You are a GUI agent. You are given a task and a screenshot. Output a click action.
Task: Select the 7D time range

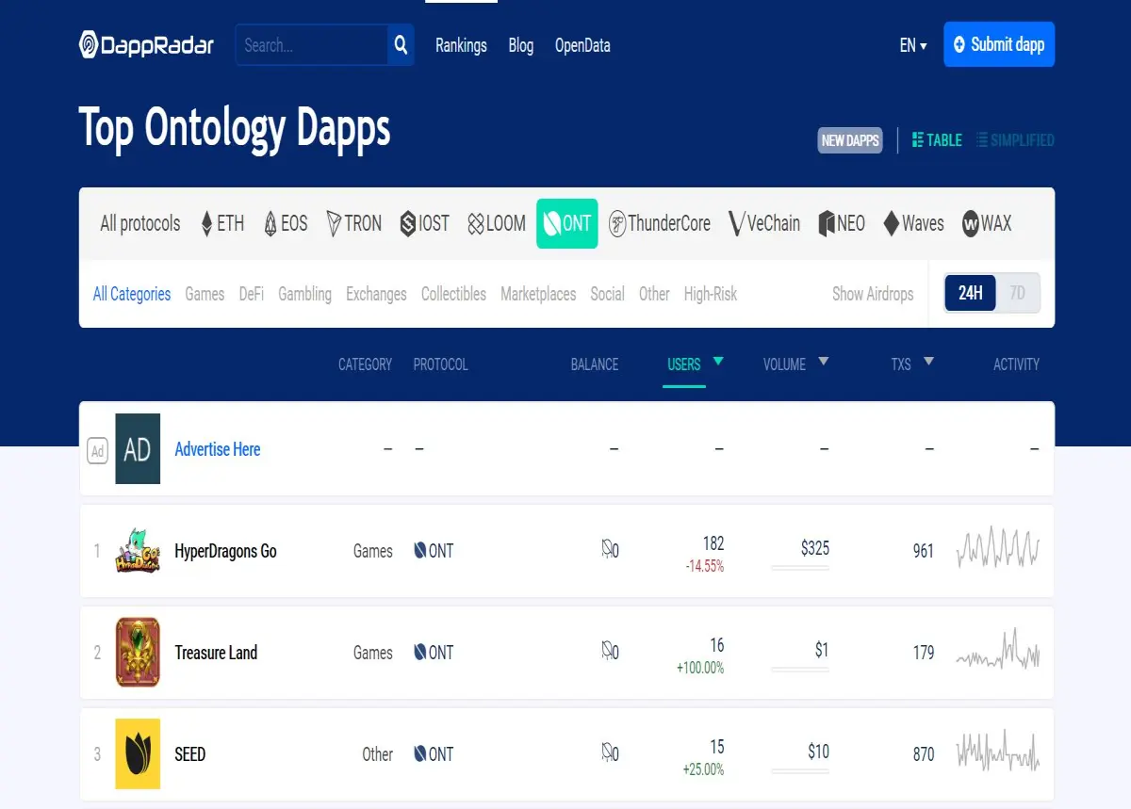point(1017,293)
